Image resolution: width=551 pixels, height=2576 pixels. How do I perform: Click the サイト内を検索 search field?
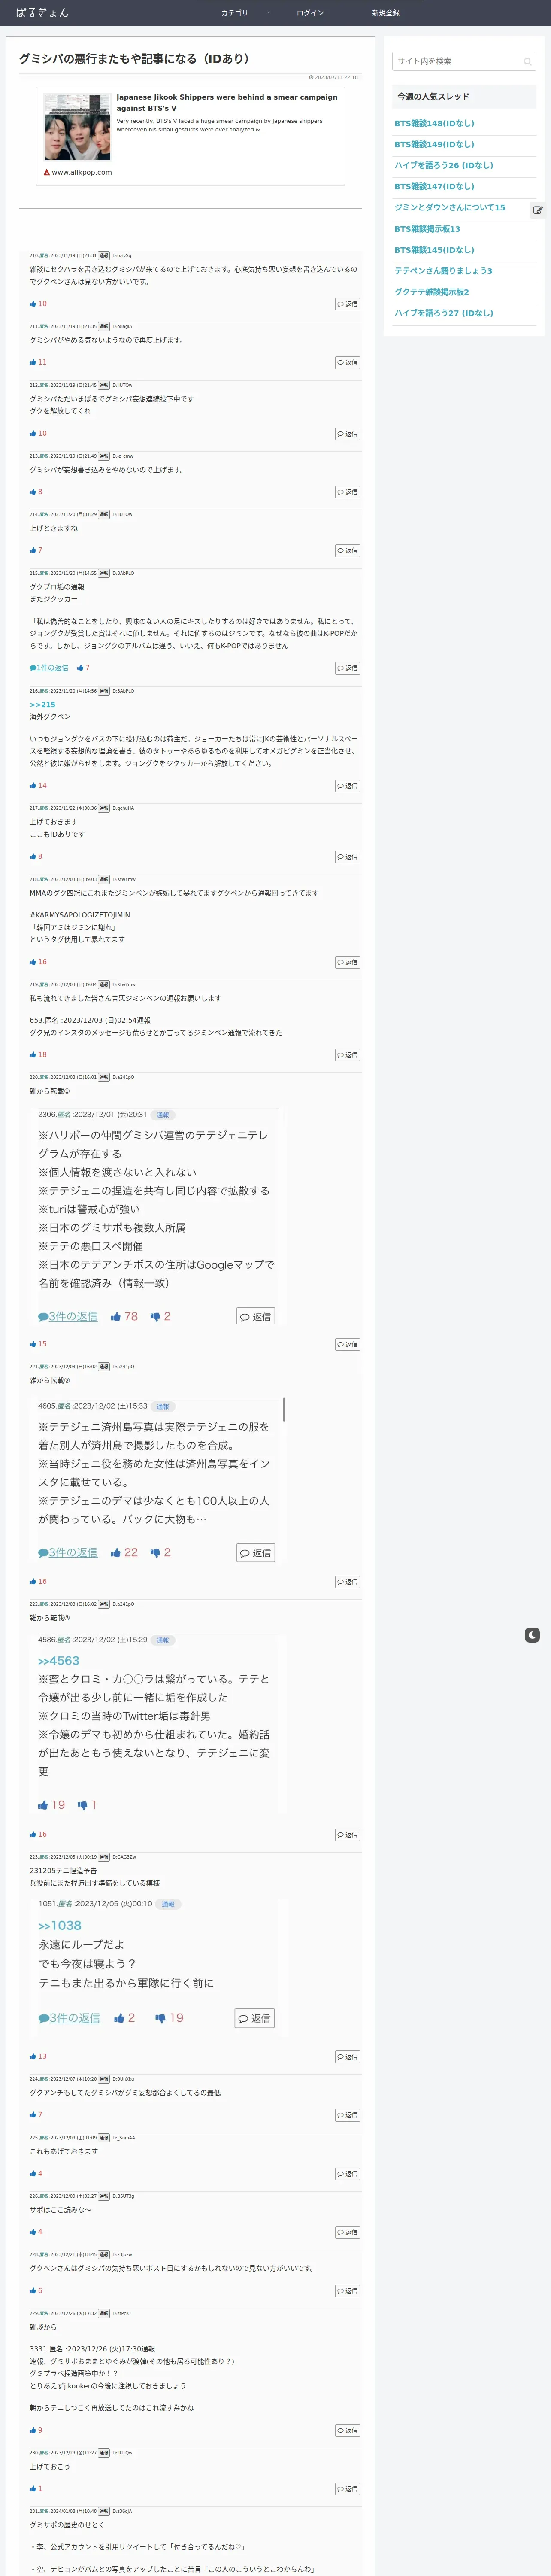(458, 61)
